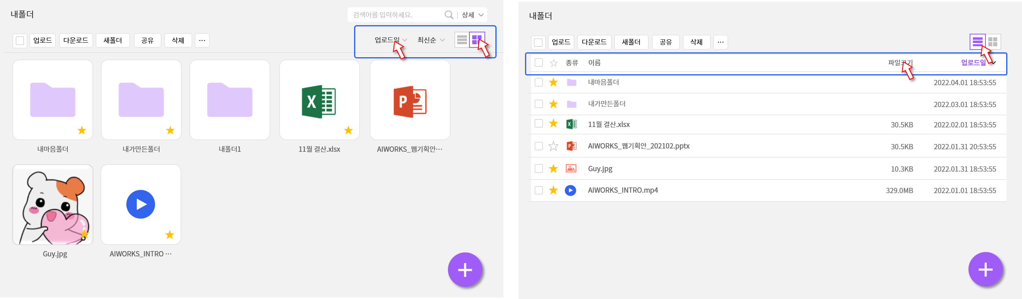
Task: Click play icon on AIWORKS_INTRO thumbnail
Action: click(x=140, y=204)
